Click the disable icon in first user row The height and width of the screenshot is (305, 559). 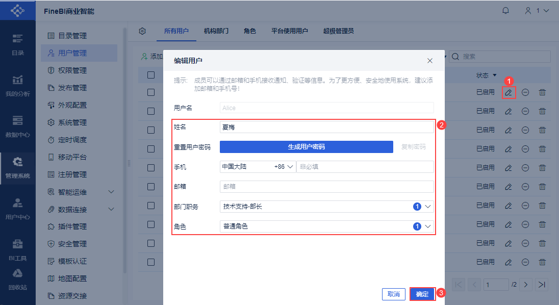click(525, 92)
